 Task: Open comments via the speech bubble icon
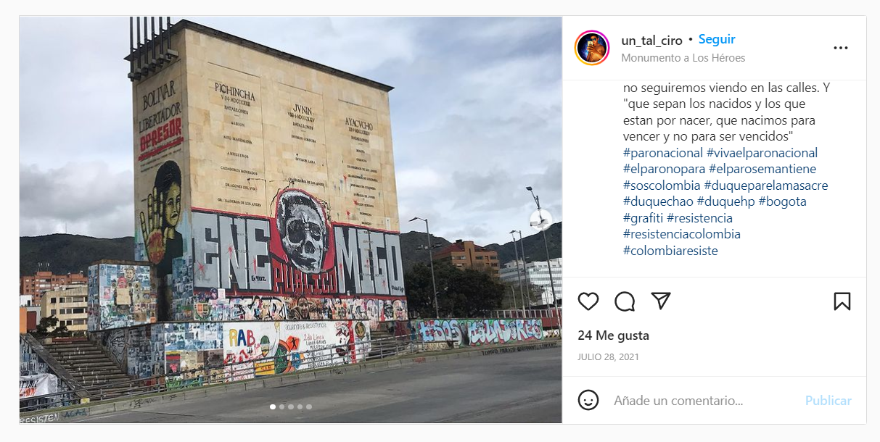pyautogui.click(x=625, y=301)
